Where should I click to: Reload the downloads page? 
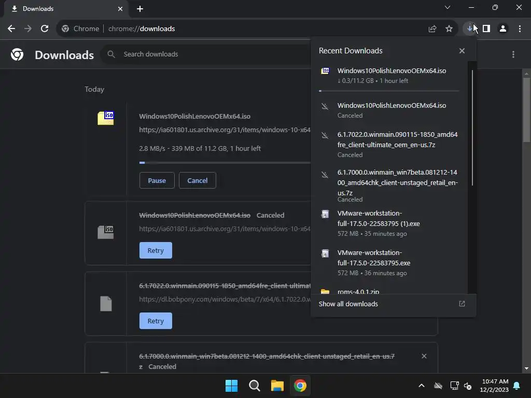coord(45,29)
